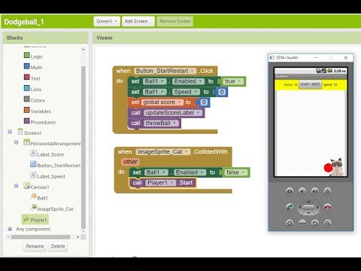Click the emulator home button
Screen dimensions: 361x271
[290, 223]
